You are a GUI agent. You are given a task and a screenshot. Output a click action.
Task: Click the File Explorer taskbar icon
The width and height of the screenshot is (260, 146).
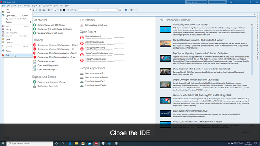[76, 144]
